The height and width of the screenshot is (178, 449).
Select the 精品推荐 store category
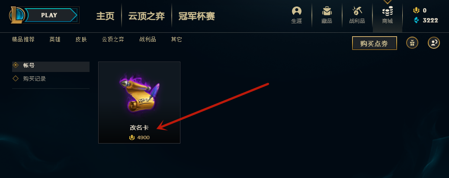[23, 40]
